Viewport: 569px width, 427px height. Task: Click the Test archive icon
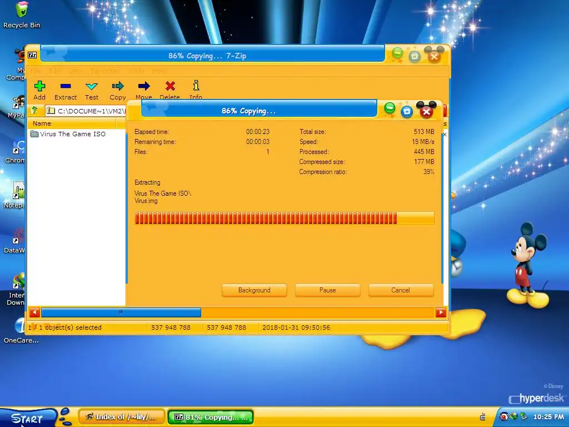pos(92,86)
